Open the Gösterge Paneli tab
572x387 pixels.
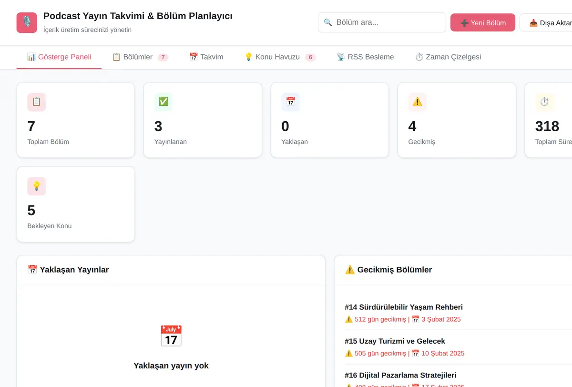click(59, 57)
